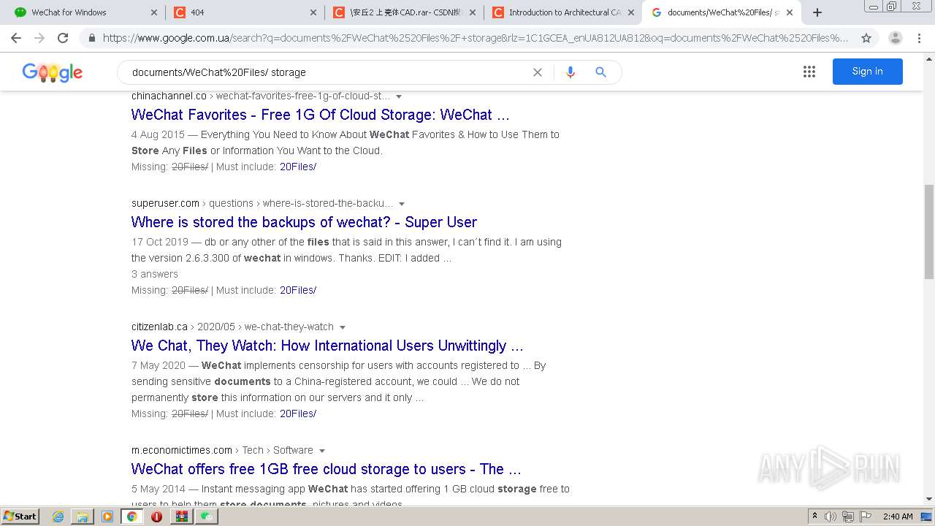Show hidden system tray icons
Viewport: 935px width, 526px height.
(x=814, y=517)
